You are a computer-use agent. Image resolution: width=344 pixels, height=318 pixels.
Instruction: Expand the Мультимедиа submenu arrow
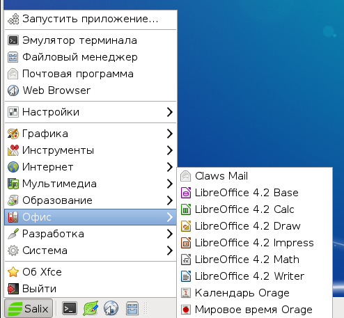coord(170,184)
